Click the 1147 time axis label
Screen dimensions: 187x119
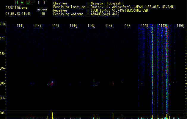(x=127, y=26)
